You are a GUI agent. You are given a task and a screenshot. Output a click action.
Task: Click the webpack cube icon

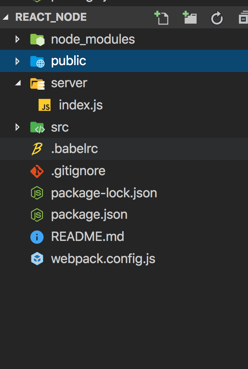point(37,259)
